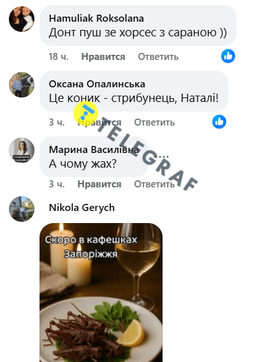Open Hamuliak Roksolana name link
The image size is (269, 362).
pos(96,18)
